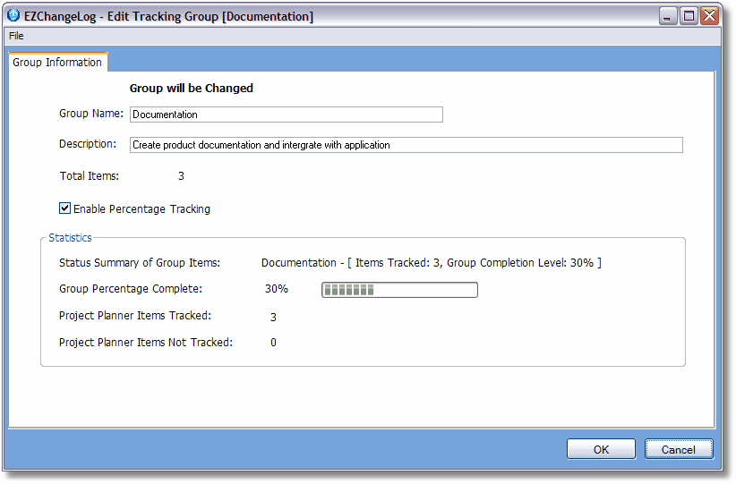Click the EZChangeLog app icon in title bar
The height and width of the screenshot is (484, 736).
pyautogui.click(x=13, y=16)
